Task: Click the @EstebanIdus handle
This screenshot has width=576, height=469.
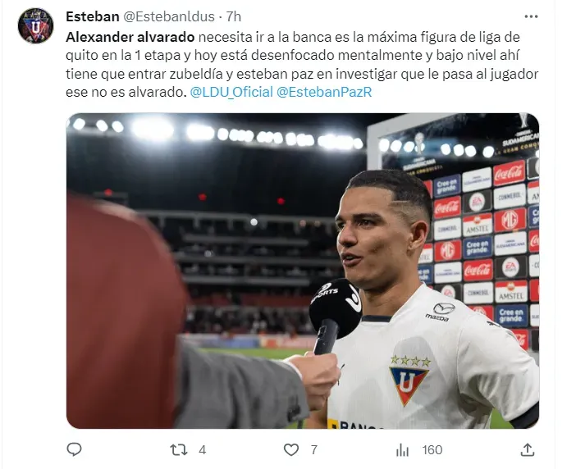Action: [x=168, y=16]
